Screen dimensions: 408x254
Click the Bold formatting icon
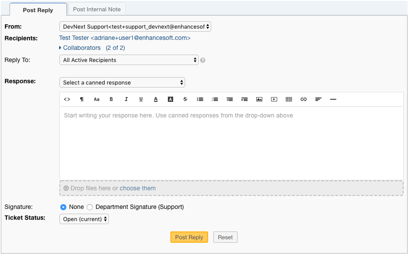click(111, 99)
